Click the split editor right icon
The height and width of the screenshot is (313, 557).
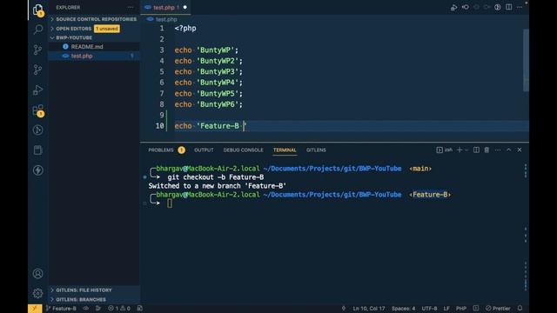[508, 7]
